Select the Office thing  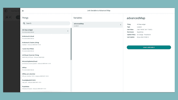pyautogui.click(x=45, y=69)
